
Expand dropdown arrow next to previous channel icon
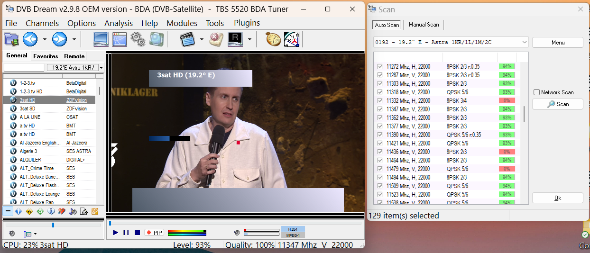[x=45, y=39]
